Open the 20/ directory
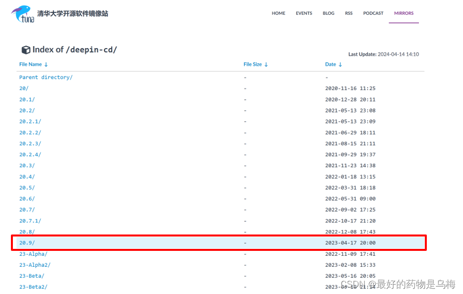Screen dimensions: 463x294 (x=23, y=88)
